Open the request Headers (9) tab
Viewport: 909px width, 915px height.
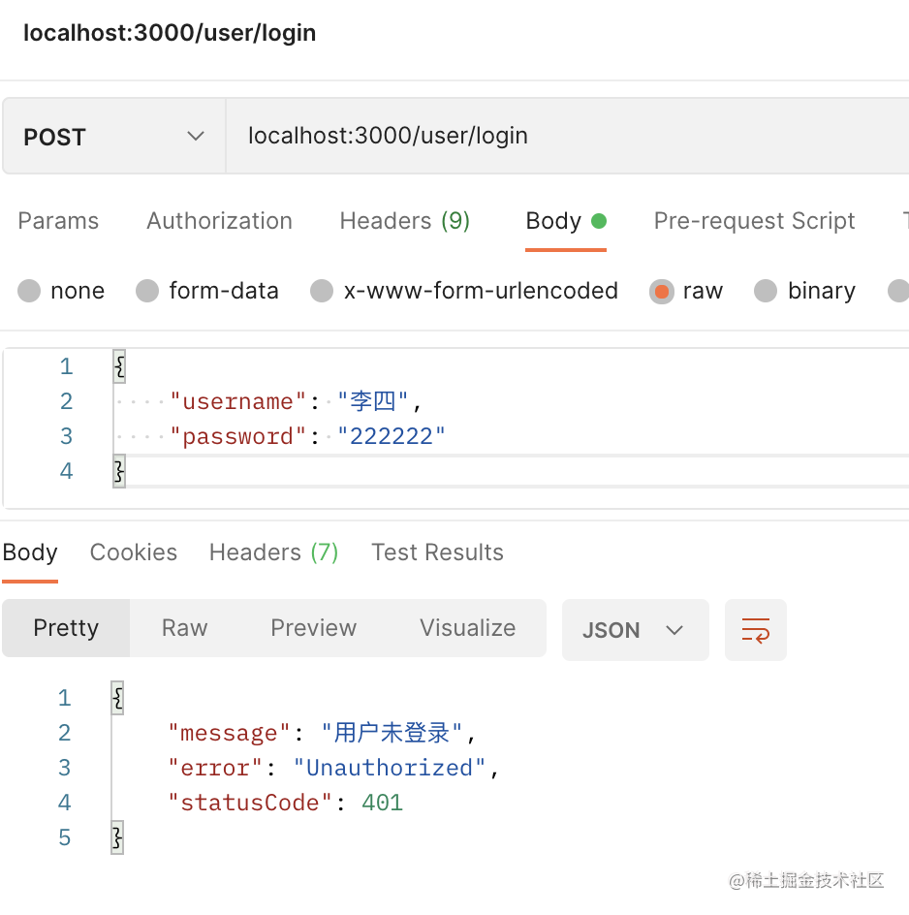(x=404, y=221)
